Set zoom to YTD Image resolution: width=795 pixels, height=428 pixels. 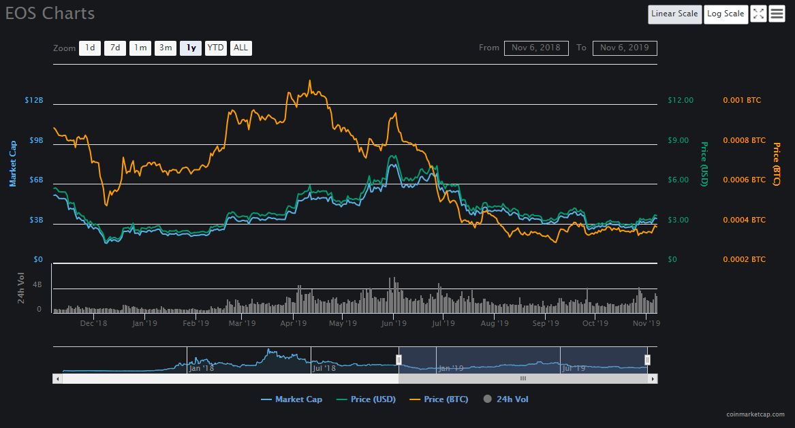[x=215, y=48]
